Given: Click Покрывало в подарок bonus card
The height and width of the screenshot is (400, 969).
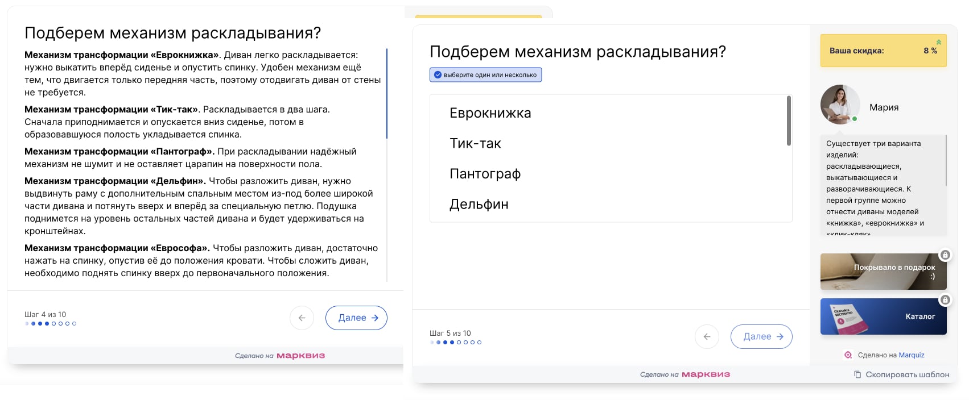Looking at the screenshot, I should coord(883,272).
